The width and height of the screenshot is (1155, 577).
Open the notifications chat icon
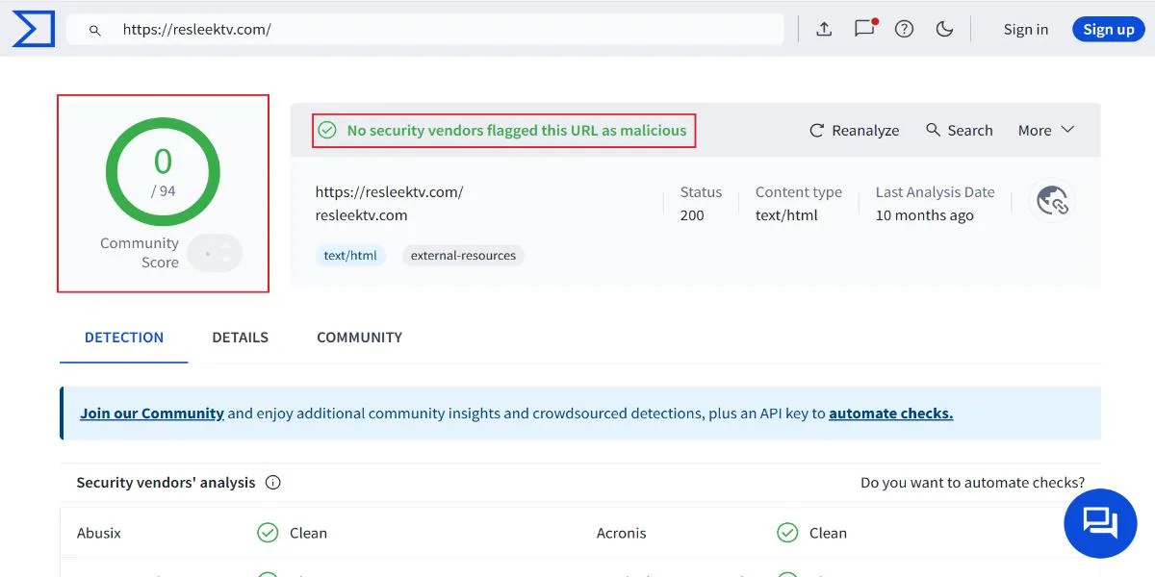(x=864, y=29)
